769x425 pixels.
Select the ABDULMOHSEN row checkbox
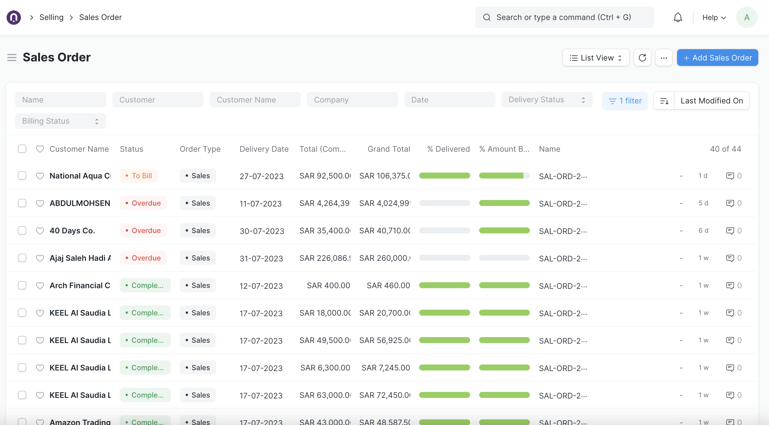(22, 203)
